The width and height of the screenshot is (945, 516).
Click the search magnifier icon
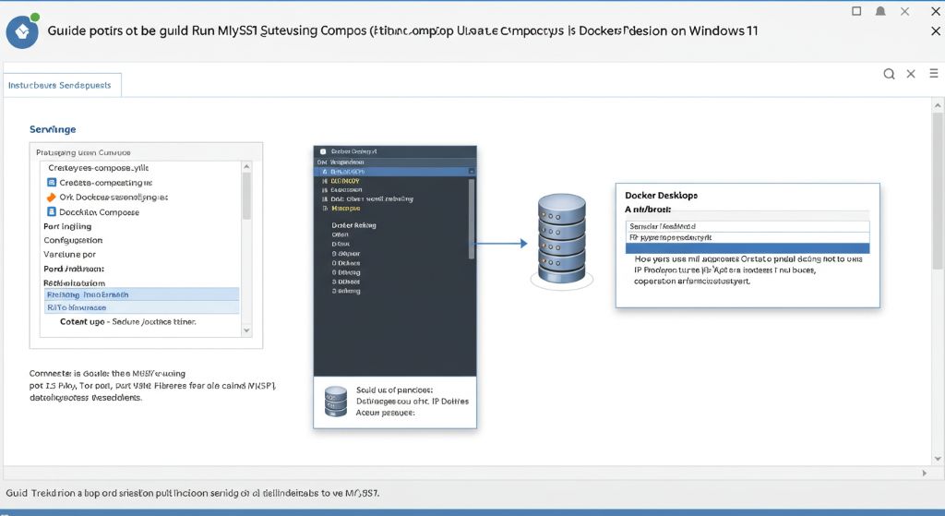(x=889, y=74)
